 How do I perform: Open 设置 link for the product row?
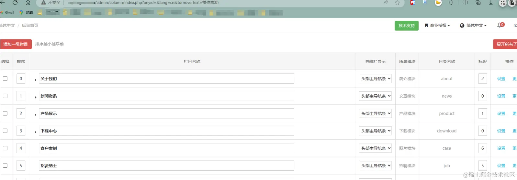[x=501, y=113]
